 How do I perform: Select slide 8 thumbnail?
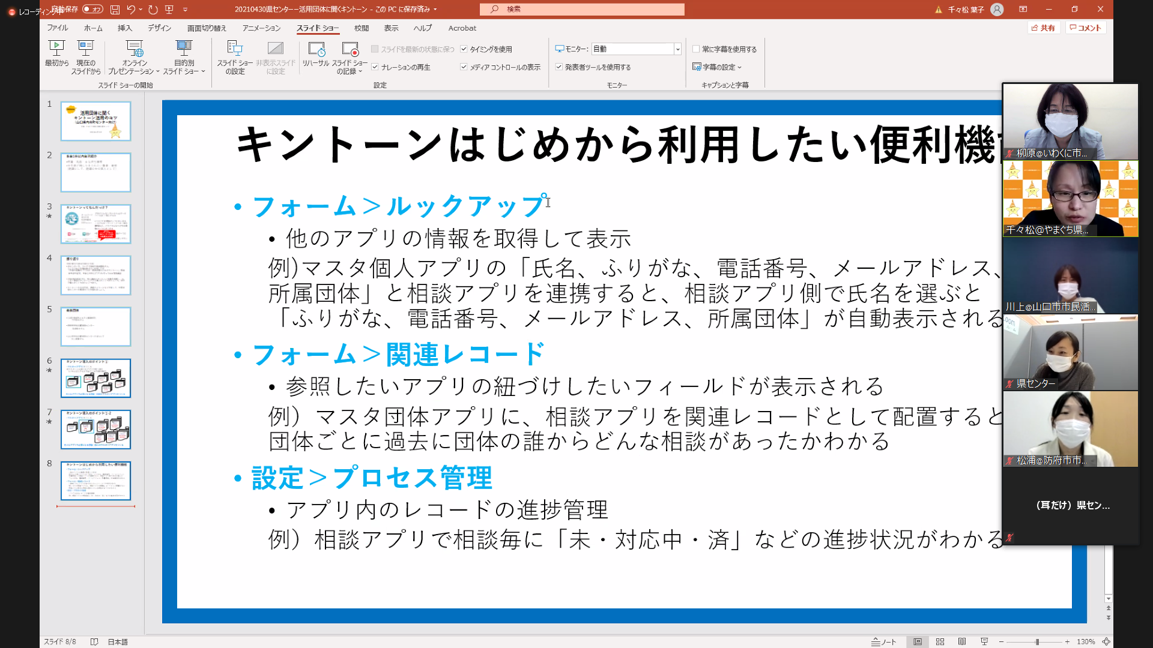95,481
